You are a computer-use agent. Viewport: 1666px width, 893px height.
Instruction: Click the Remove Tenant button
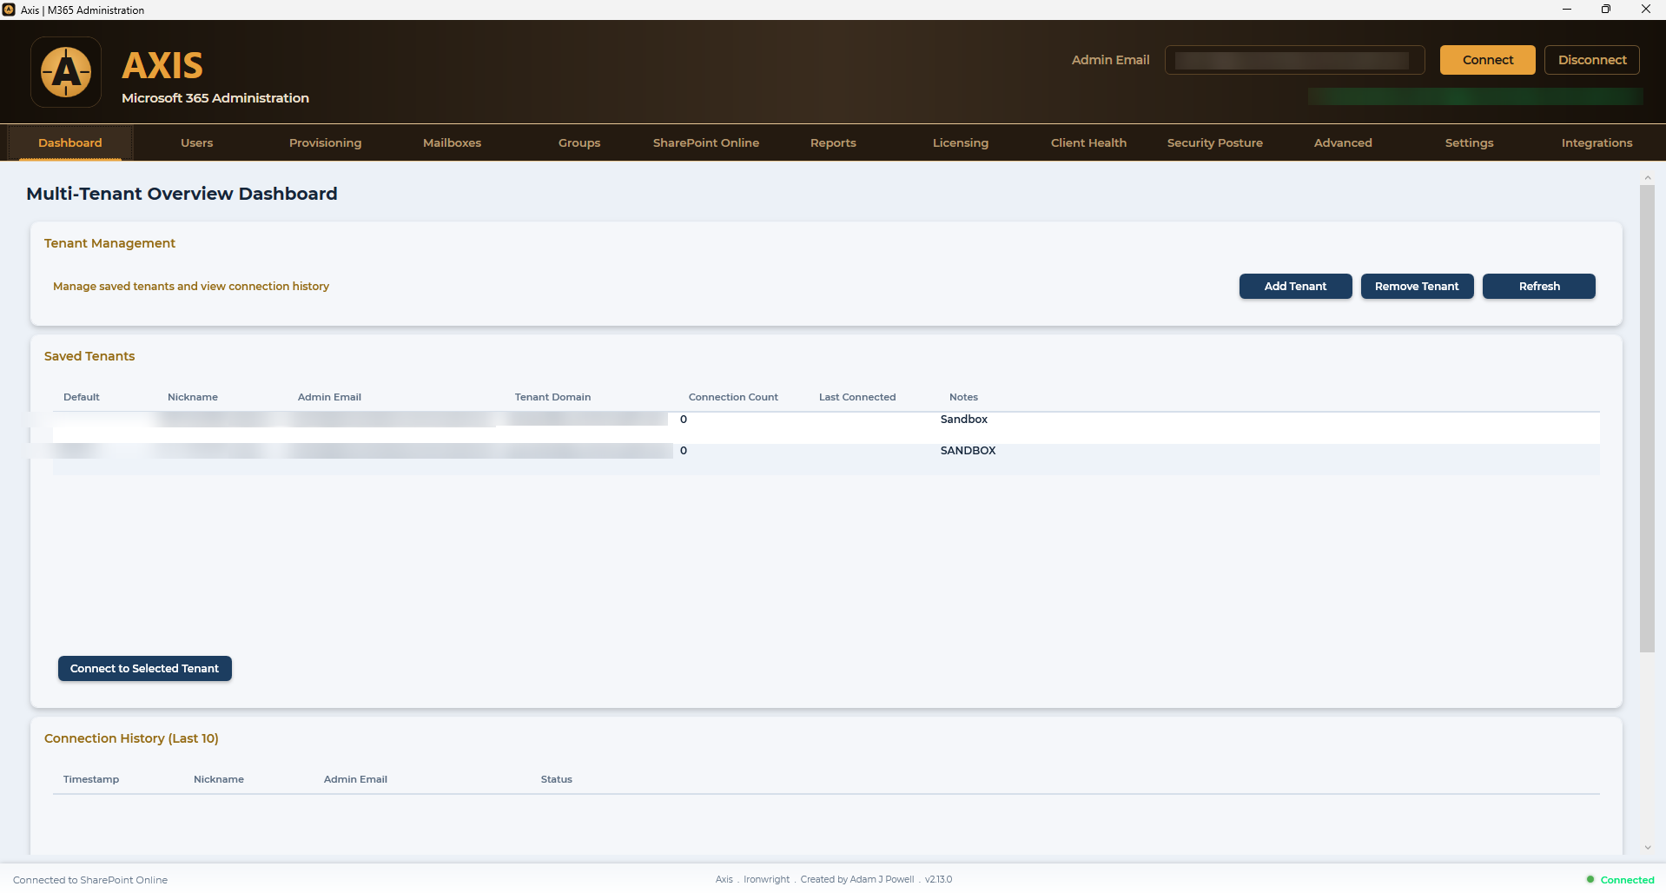pos(1417,287)
